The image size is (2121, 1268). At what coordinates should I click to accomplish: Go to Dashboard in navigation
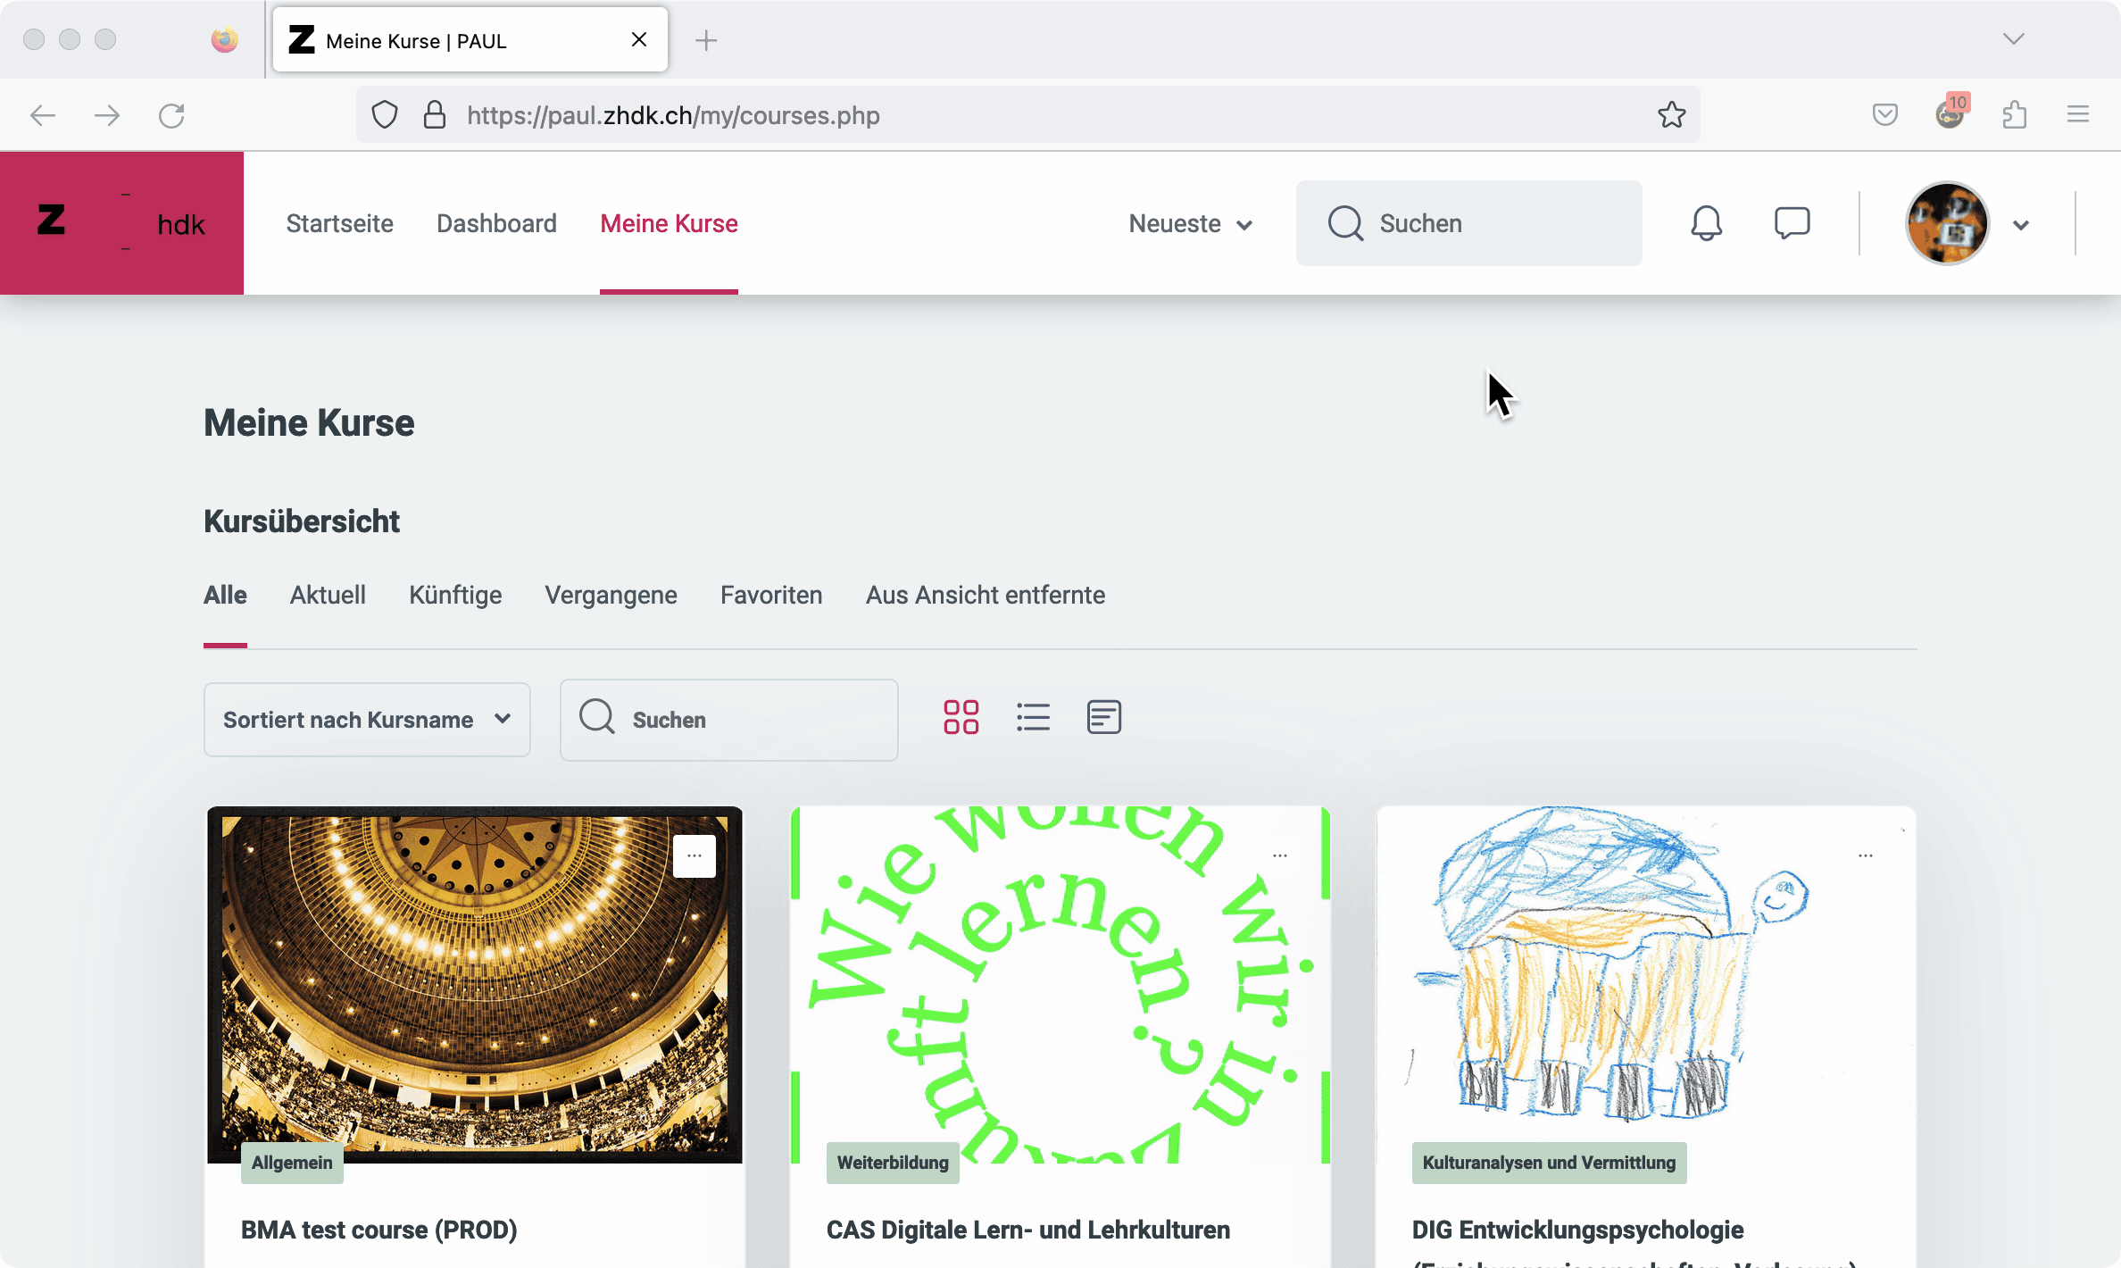tap(496, 223)
